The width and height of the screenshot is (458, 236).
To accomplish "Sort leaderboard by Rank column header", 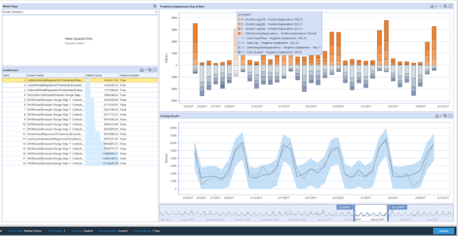I will tap(14, 75).
